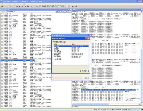The image size is (143, 111).
Task: Click the Next button in Disassembly
Action: (68, 12)
